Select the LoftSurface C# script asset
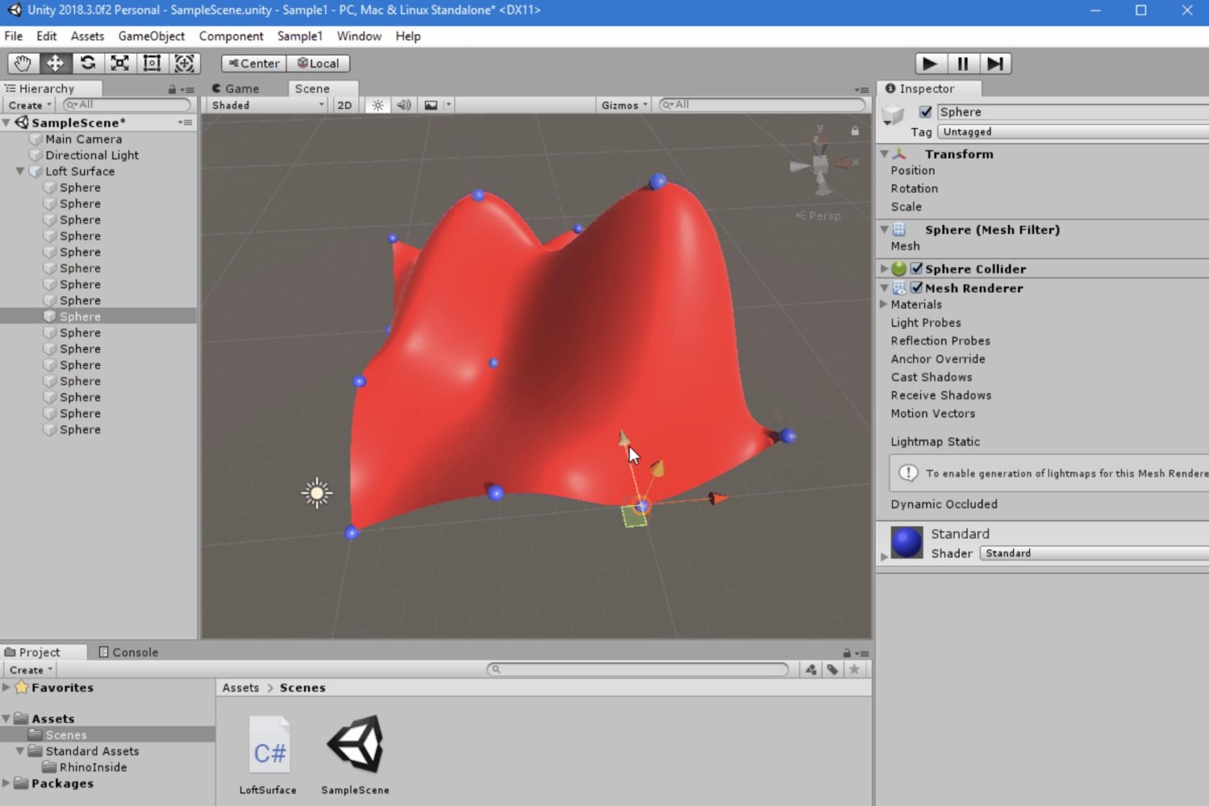Image resolution: width=1209 pixels, height=806 pixels. coord(268,743)
